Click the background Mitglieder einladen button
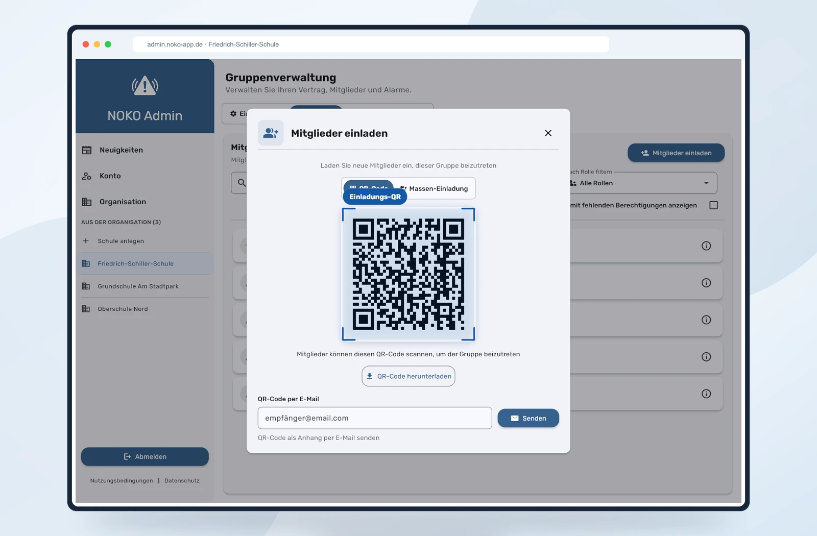Viewport: 817px width, 536px height. click(676, 153)
